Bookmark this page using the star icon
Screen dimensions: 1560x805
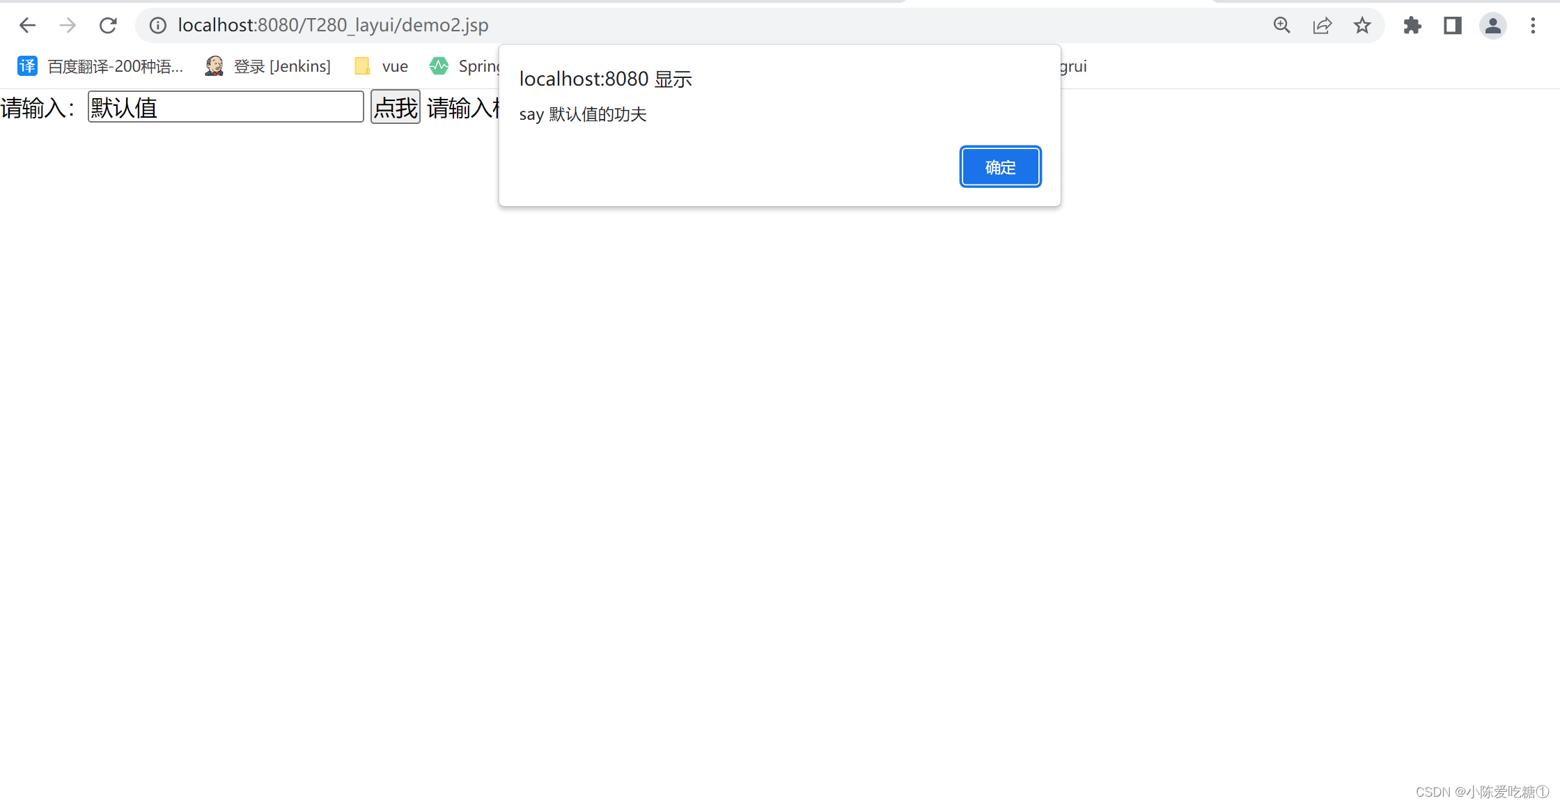[x=1362, y=25]
